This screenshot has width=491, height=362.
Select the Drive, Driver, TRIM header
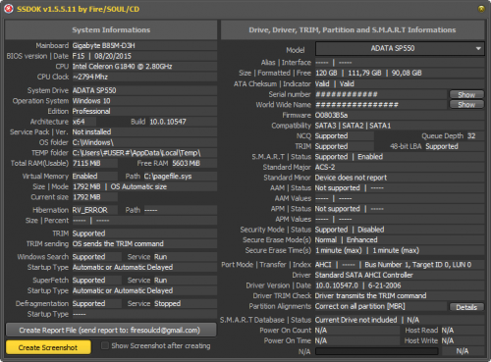point(353,30)
